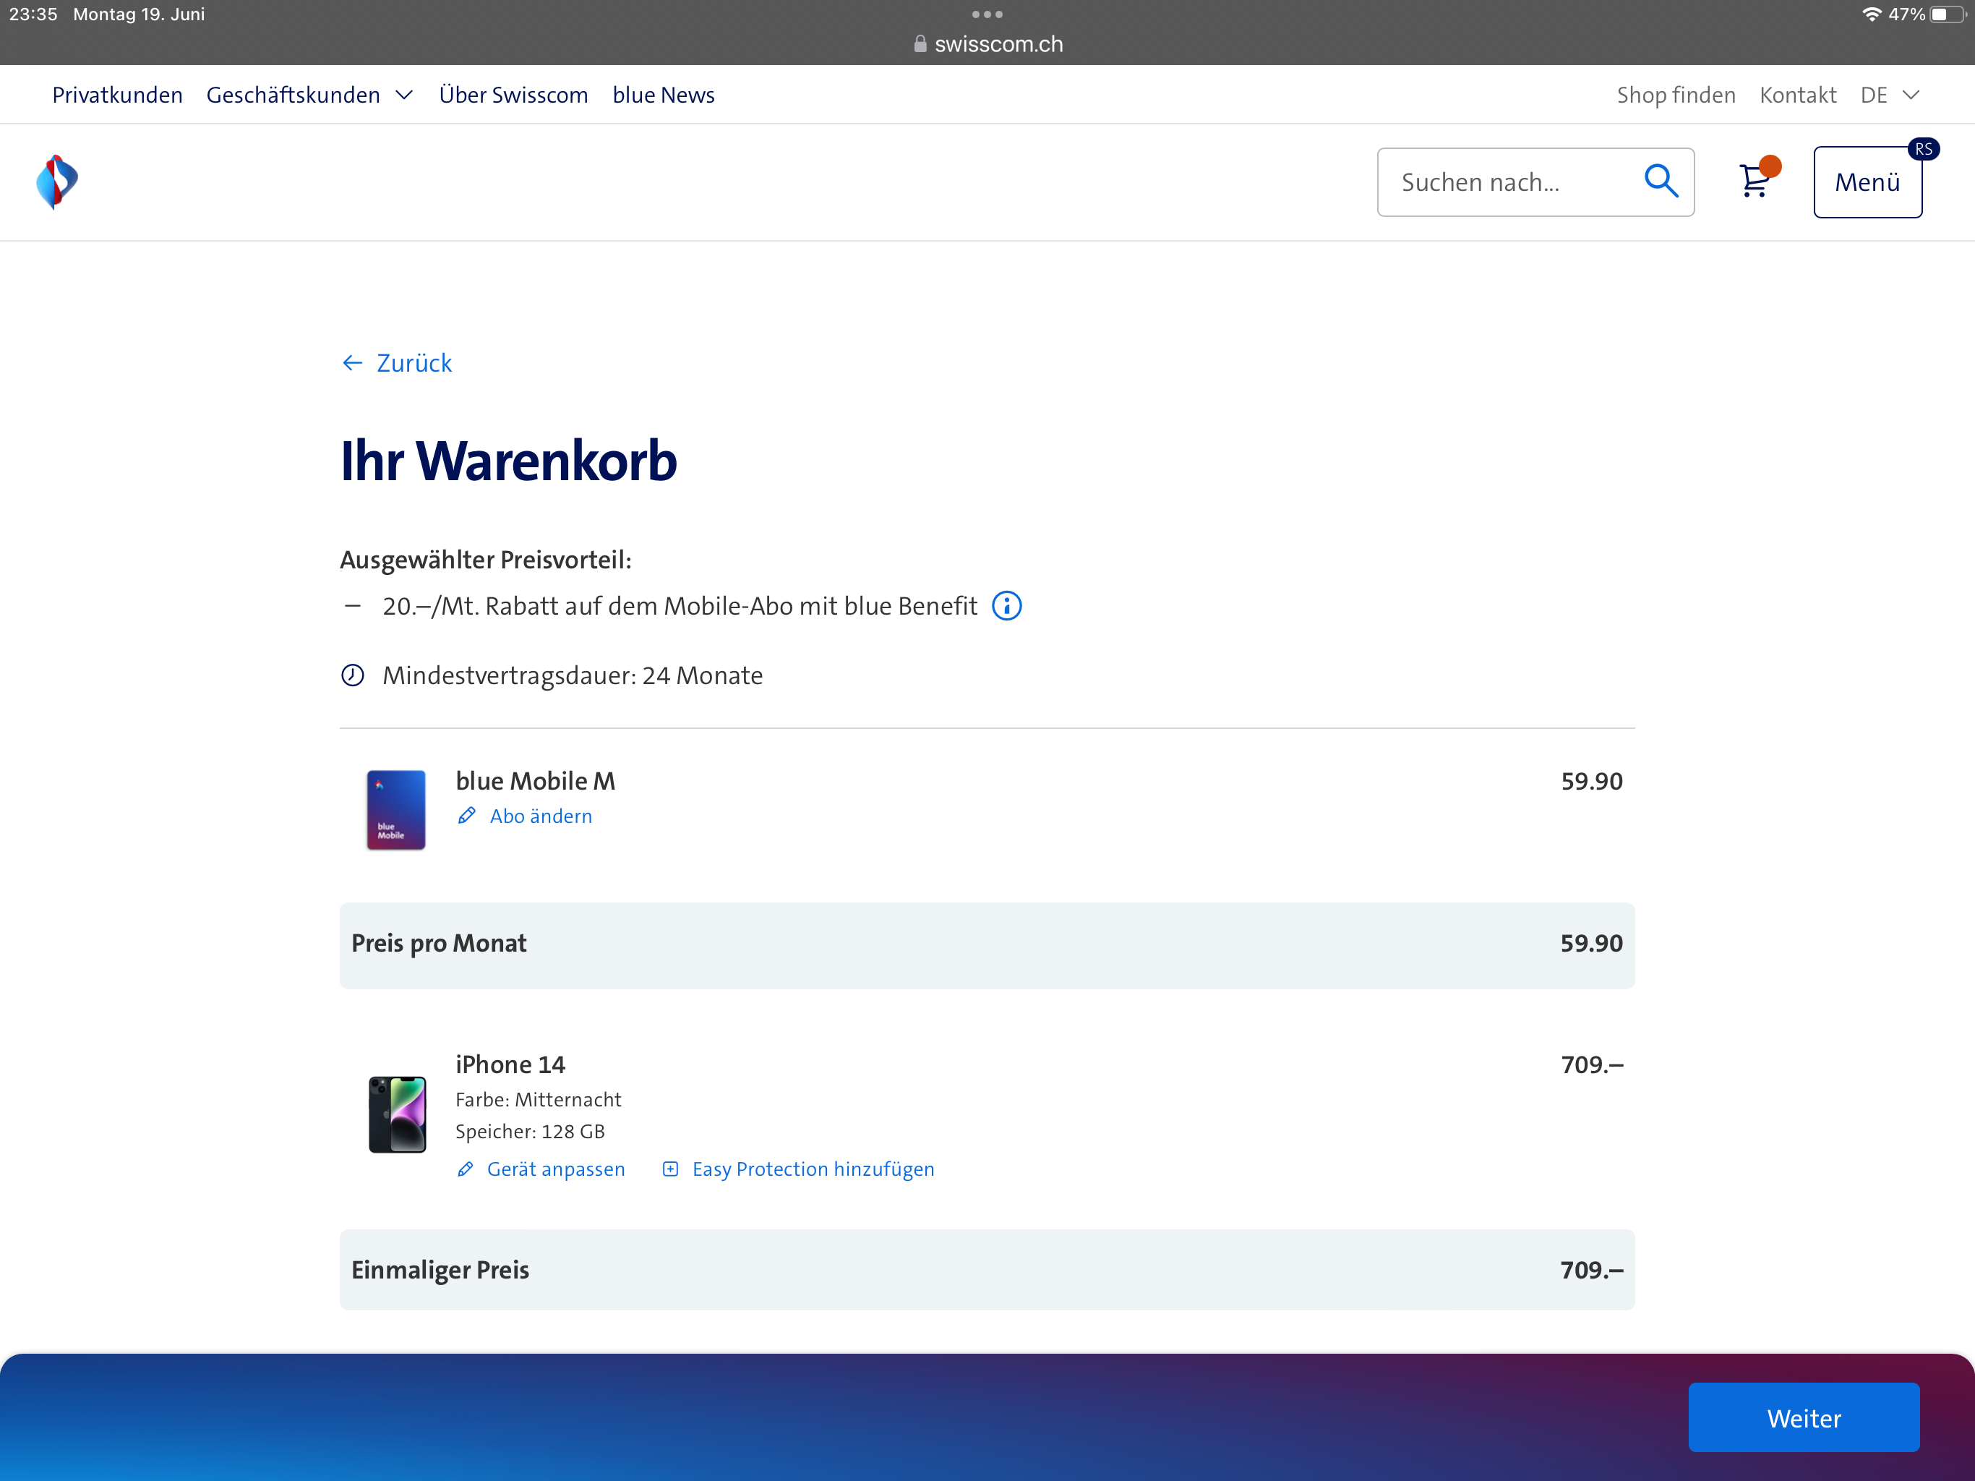Open the Menü button
Screen dimensions: 1975x1481
click(x=1867, y=182)
